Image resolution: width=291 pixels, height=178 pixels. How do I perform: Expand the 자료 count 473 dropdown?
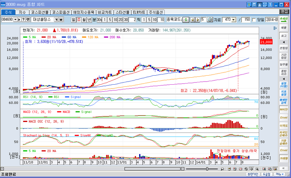coord(234,20)
